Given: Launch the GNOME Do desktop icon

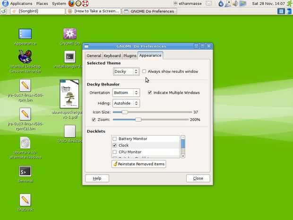Looking at the screenshot, I should (69, 34).
